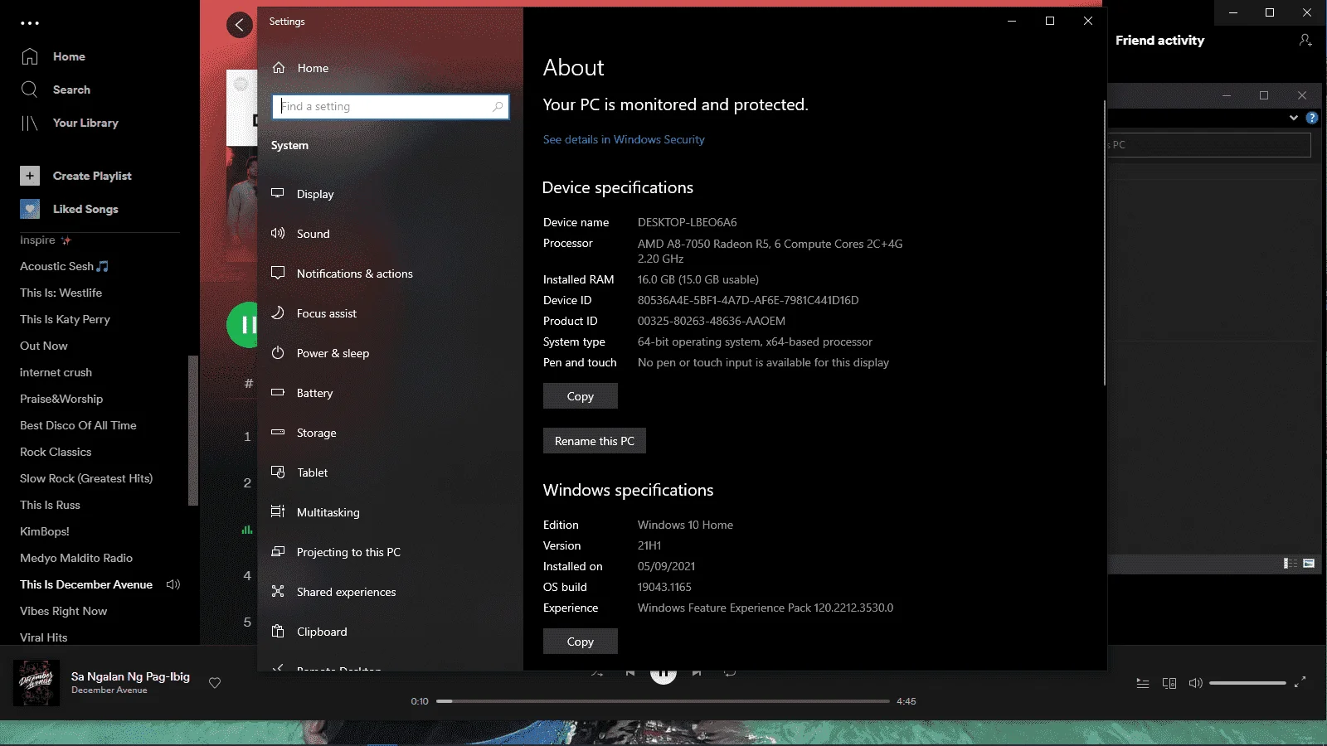Viewport: 1327px width, 746px height.
Task: Click the Find a setting search box
Action: pos(390,106)
